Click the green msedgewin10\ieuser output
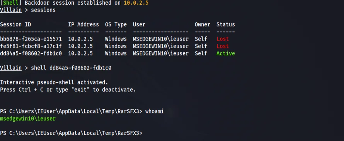The width and height of the screenshot is (344, 141). 28,119
